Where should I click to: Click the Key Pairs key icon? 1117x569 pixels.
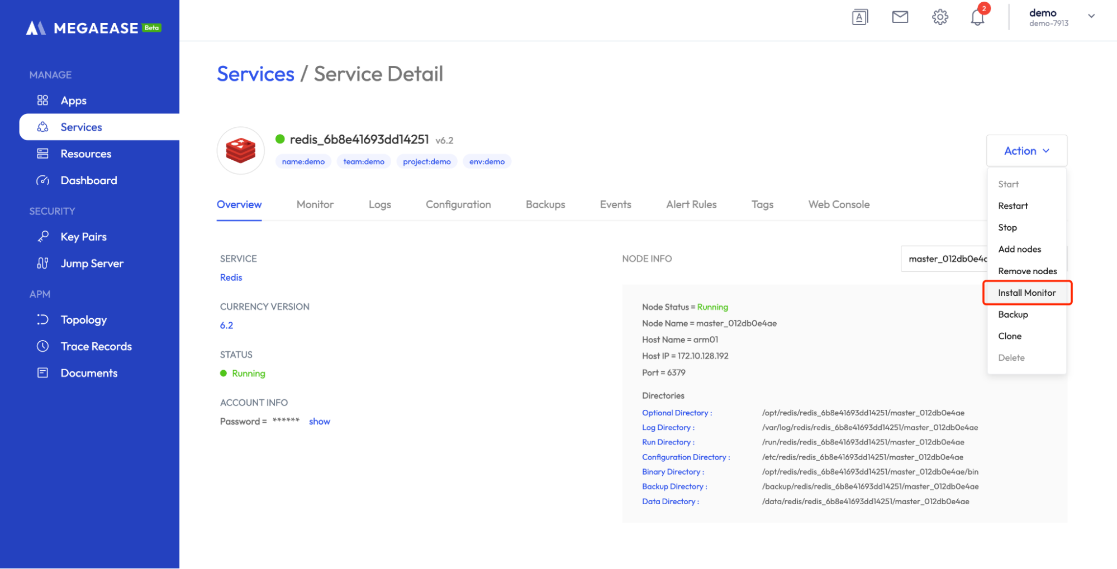pos(42,237)
